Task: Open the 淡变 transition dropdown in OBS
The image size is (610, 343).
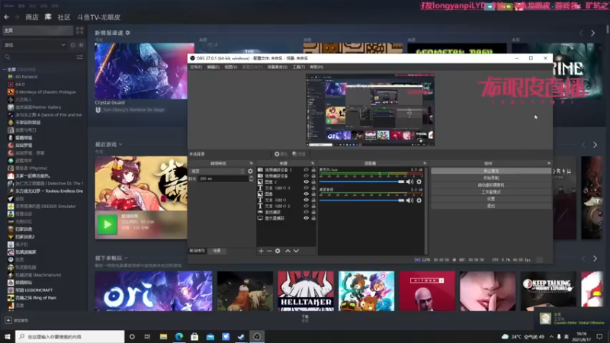Action: (217, 171)
